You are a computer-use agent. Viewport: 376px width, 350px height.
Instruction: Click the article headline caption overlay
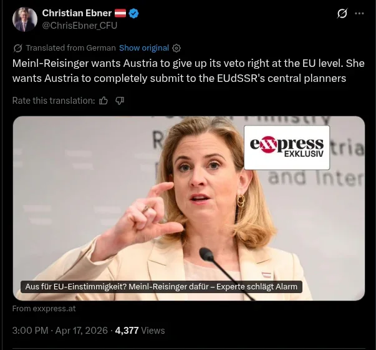coord(161,286)
